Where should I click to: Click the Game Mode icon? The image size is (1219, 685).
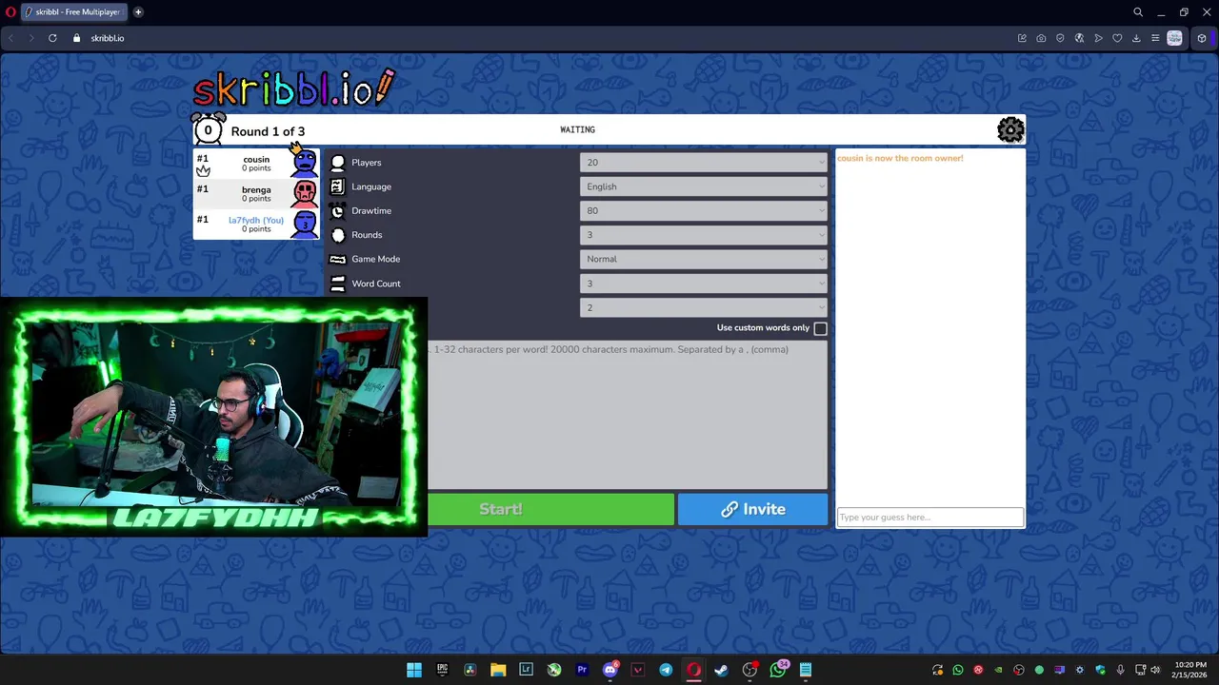[x=337, y=259]
